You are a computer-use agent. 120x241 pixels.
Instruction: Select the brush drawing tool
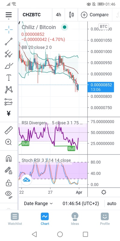(x=9, y=66)
